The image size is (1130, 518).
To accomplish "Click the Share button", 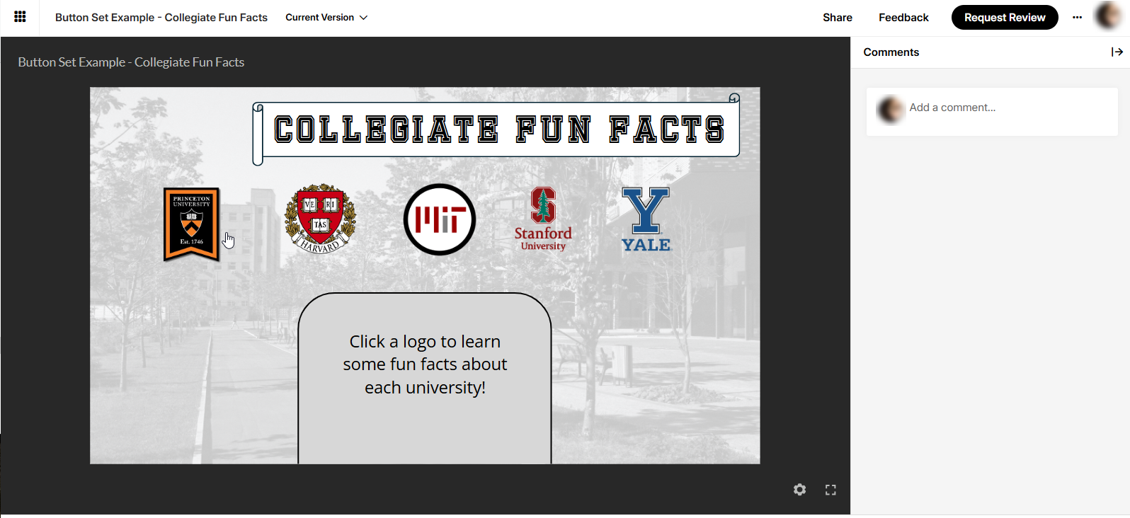I will point(837,18).
